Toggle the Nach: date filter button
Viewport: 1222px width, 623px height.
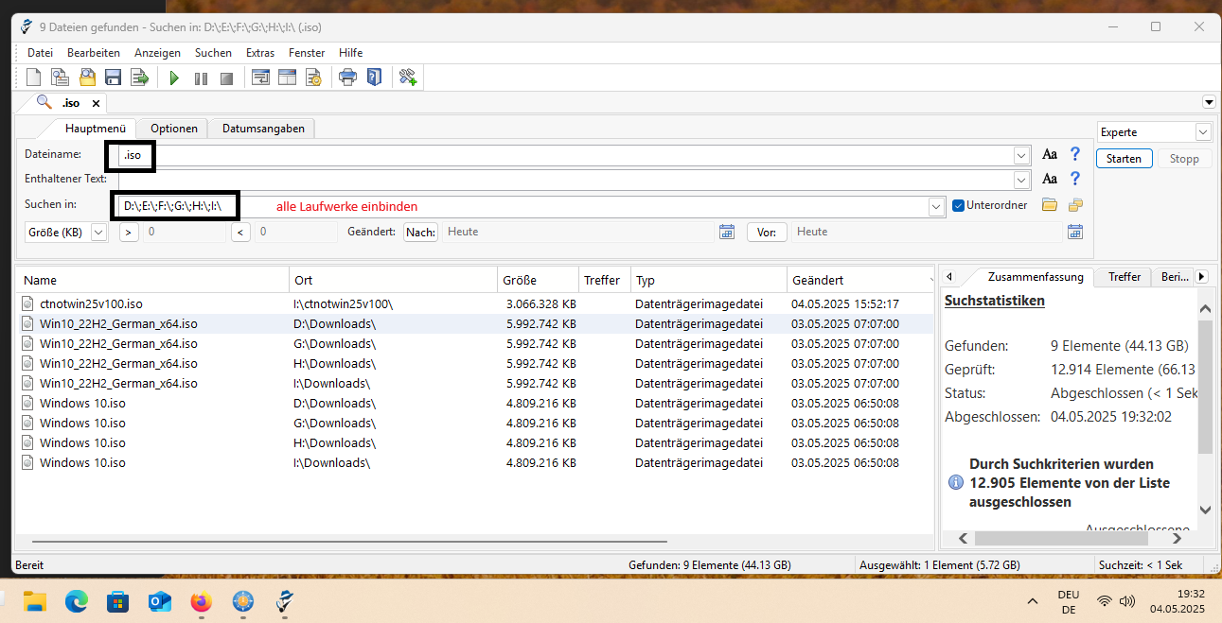(421, 232)
